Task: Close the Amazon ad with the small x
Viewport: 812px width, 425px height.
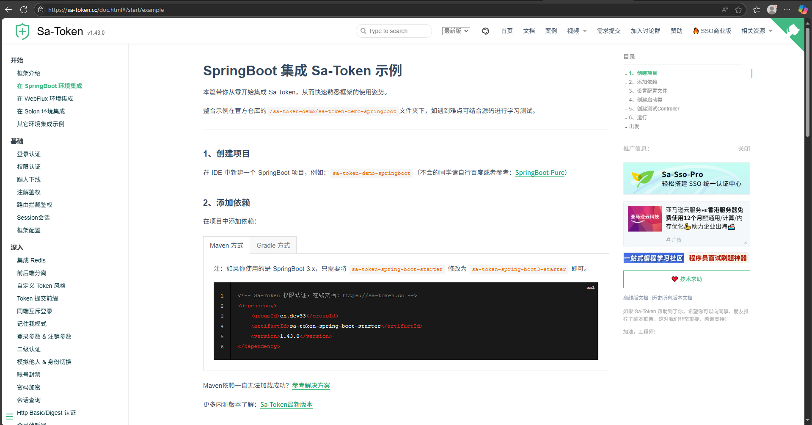Action: tap(746, 243)
